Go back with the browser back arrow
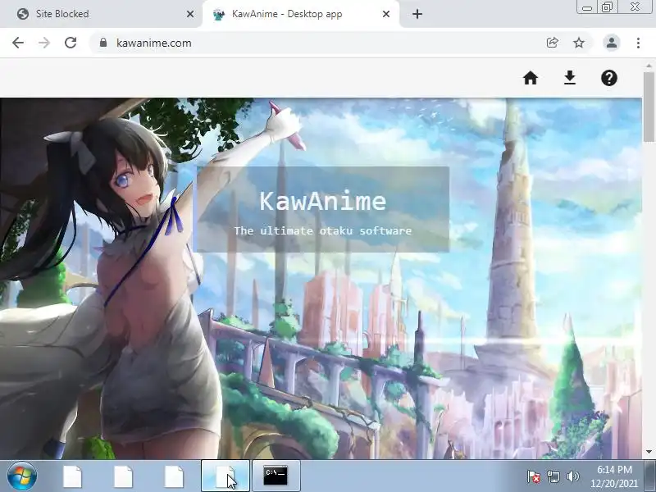This screenshot has width=656, height=492. (x=18, y=43)
